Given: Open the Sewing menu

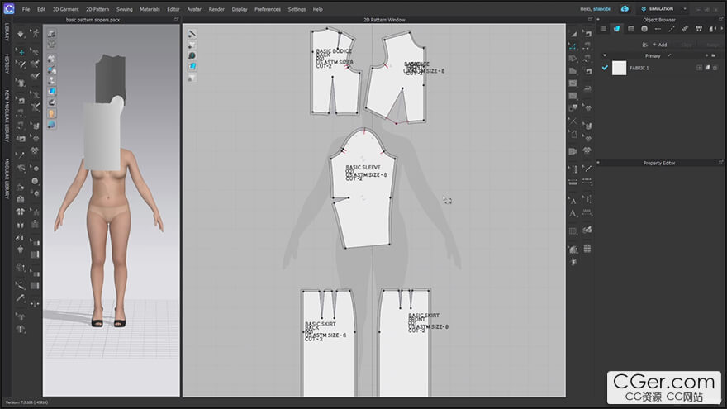Looking at the screenshot, I should [x=124, y=9].
